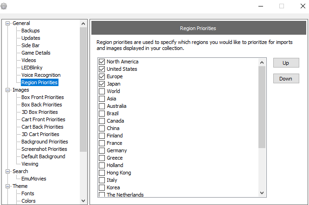Move selected region Up
The height and width of the screenshot is (205, 309).
286,63
